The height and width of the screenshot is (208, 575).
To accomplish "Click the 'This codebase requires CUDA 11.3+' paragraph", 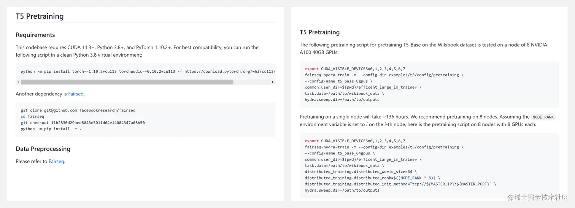I will (x=137, y=51).
